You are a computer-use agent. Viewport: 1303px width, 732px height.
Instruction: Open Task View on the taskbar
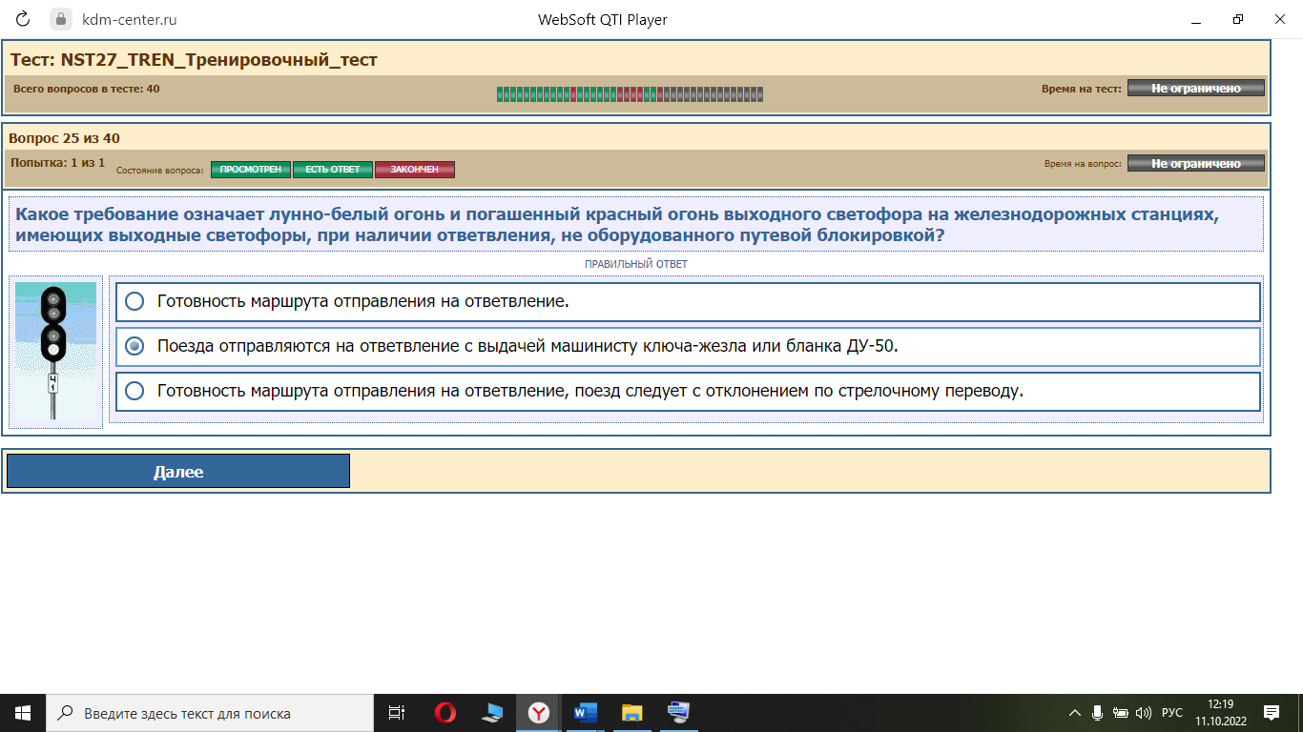click(397, 713)
